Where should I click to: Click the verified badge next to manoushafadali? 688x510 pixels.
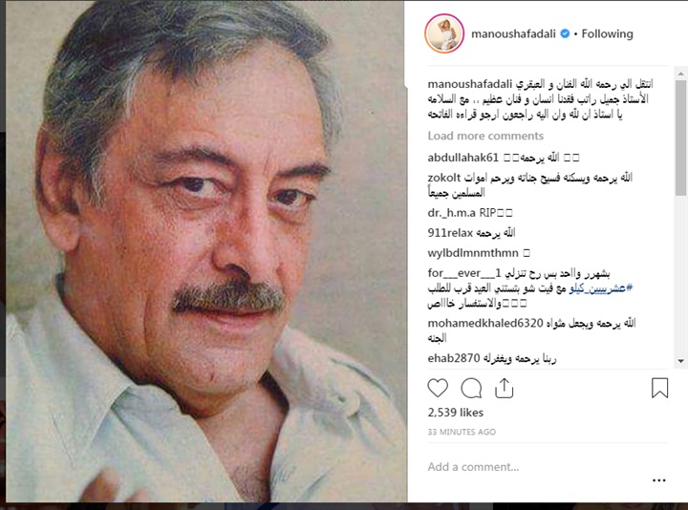point(565,33)
